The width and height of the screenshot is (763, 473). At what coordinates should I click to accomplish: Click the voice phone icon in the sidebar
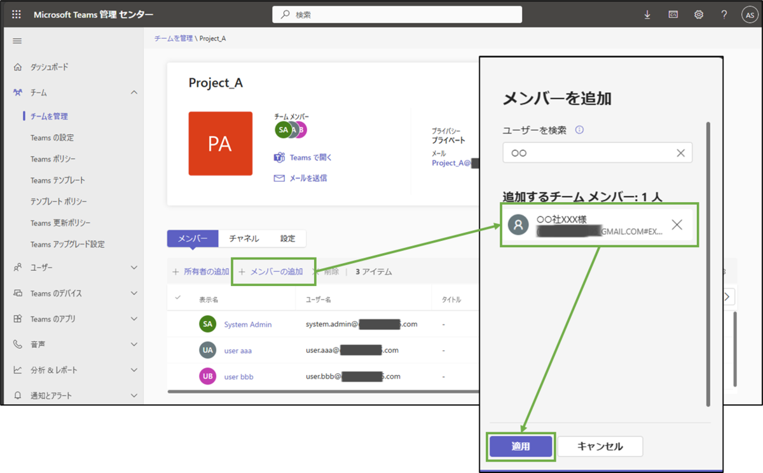point(18,344)
